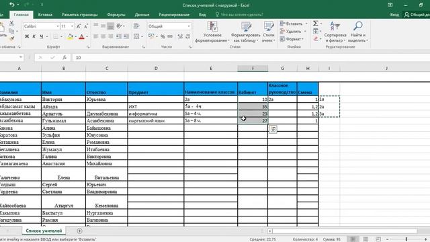Open Сортировка и фильтр menu
This screenshot has width=430, height=242.
point(335,32)
